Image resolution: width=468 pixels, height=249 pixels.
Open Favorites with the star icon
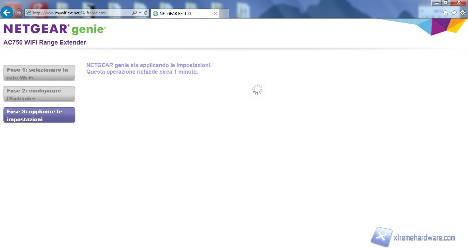pyautogui.click(x=454, y=13)
